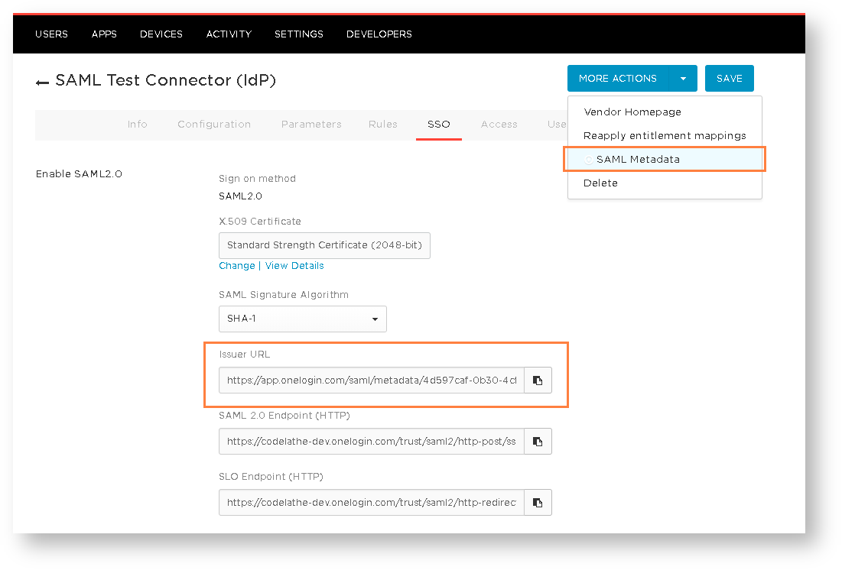Open the X.509 Certificate selection box
Image resolution: width=842 pixels, height=570 pixels.
324,246
